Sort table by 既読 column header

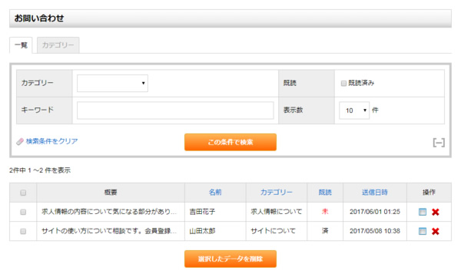pyautogui.click(x=325, y=193)
